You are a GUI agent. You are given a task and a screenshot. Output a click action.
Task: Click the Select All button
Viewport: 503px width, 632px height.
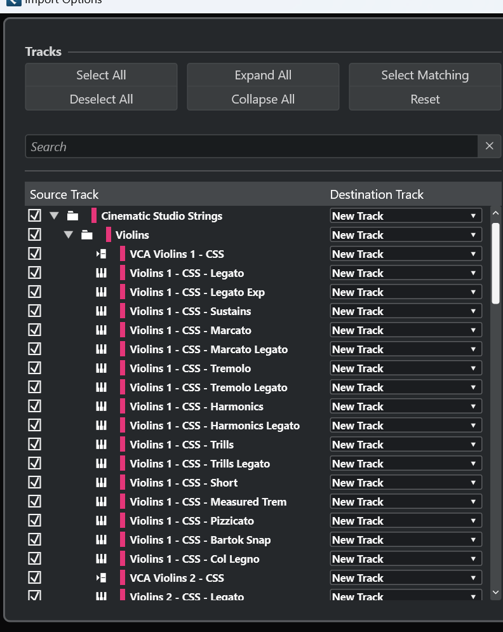point(101,75)
